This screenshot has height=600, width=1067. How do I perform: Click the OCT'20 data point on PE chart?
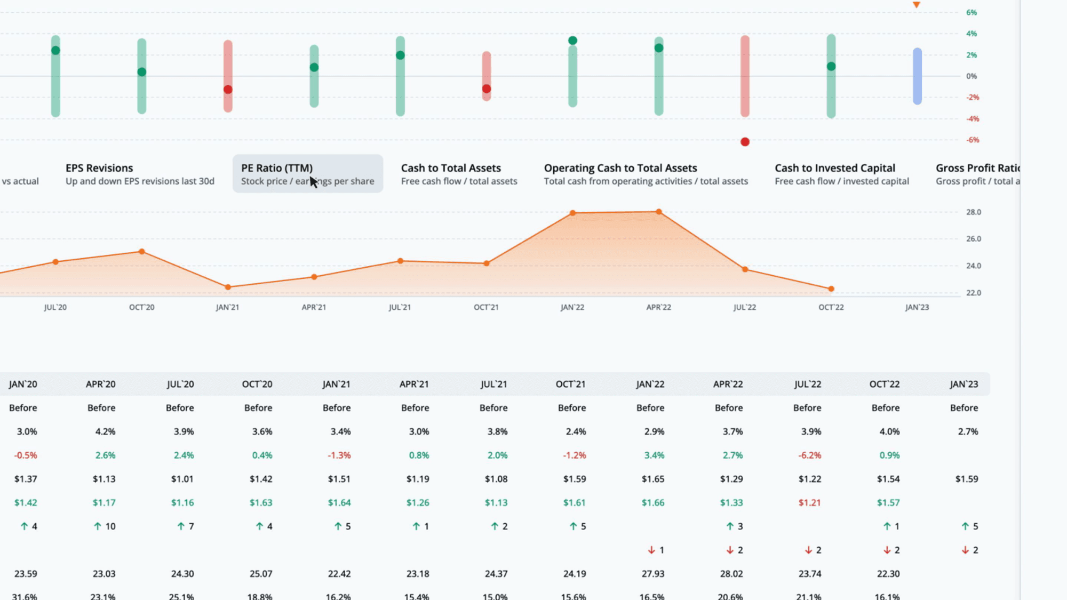(x=141, y=251)
